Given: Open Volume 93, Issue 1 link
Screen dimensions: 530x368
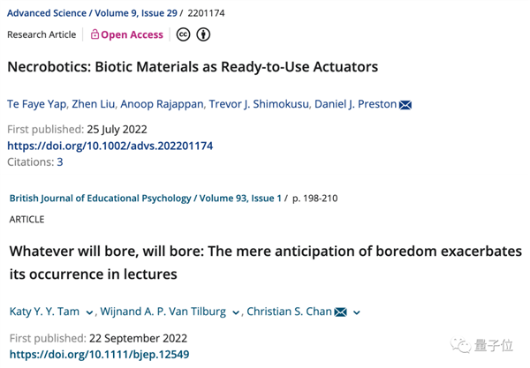Looking at the screenshot, I should pos(240,199).
